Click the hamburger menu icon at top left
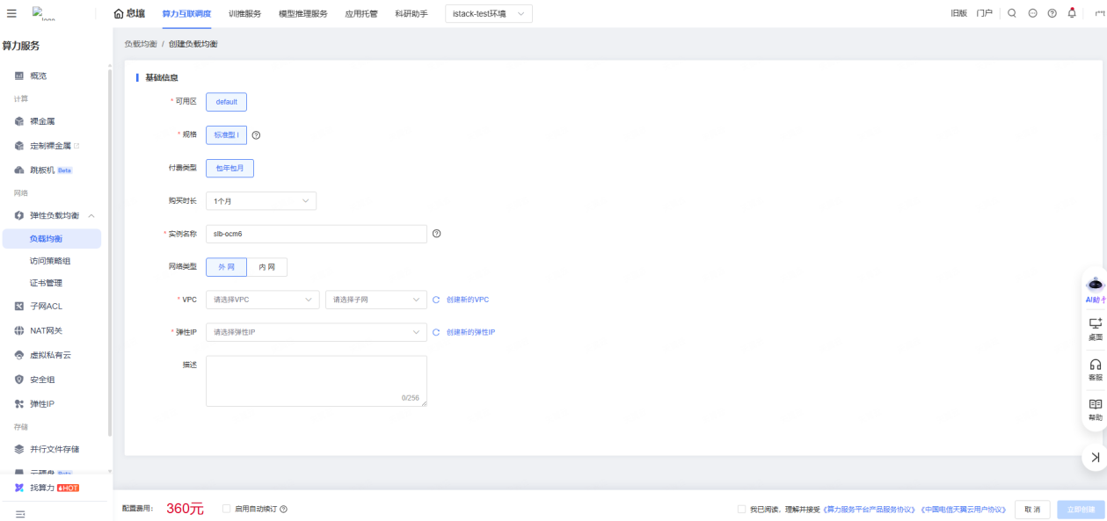1107x521 pixels. (11, 13)
